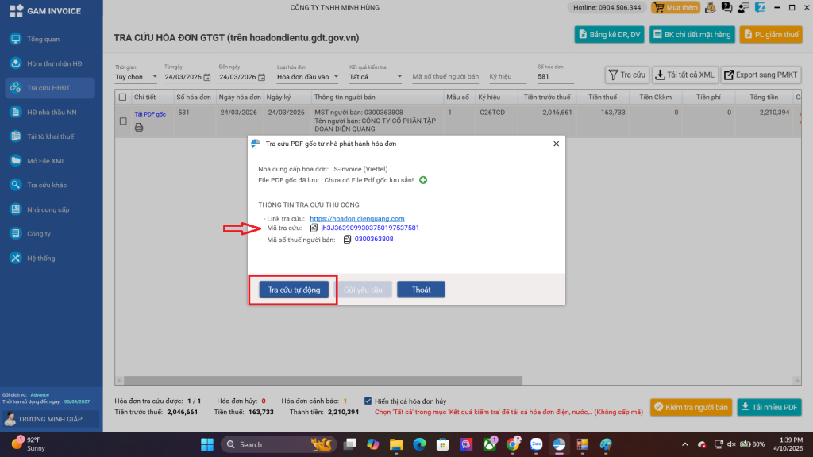Tick the checkbox for invoice row 581
Screen dimensions: 813x457
click(122, 121)
